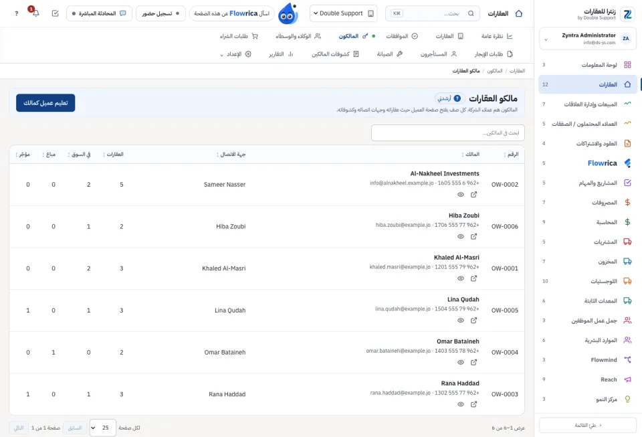Switch to الموافقات tab
The image size is (642, 437).
pyautogui.click(x=402, y=36)
